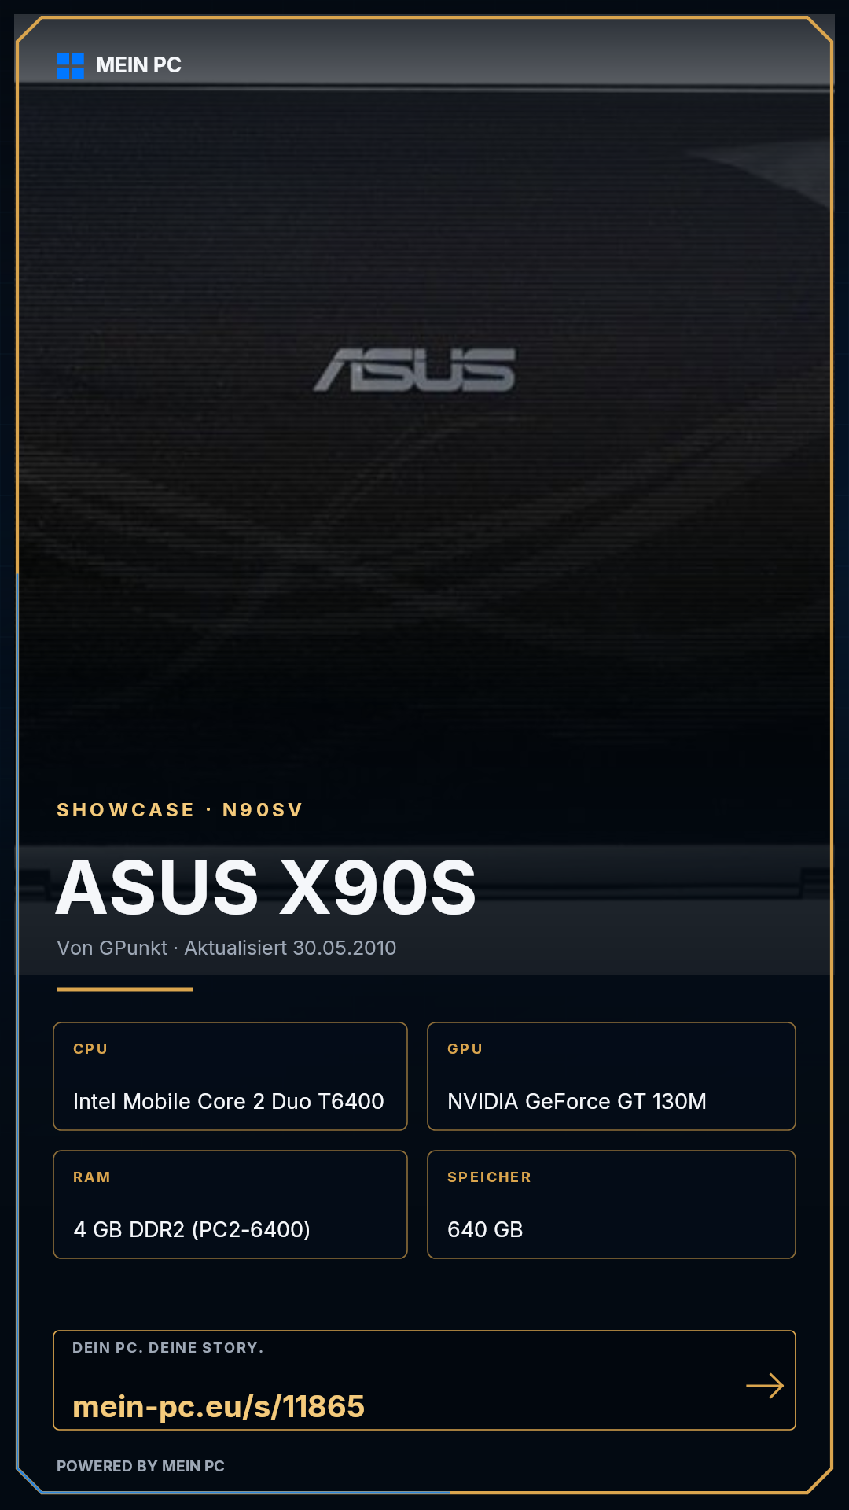Click the blue MEIN PC logo icon
The width and height of the screenshot is (849, 1510).
tap(71, 66)
